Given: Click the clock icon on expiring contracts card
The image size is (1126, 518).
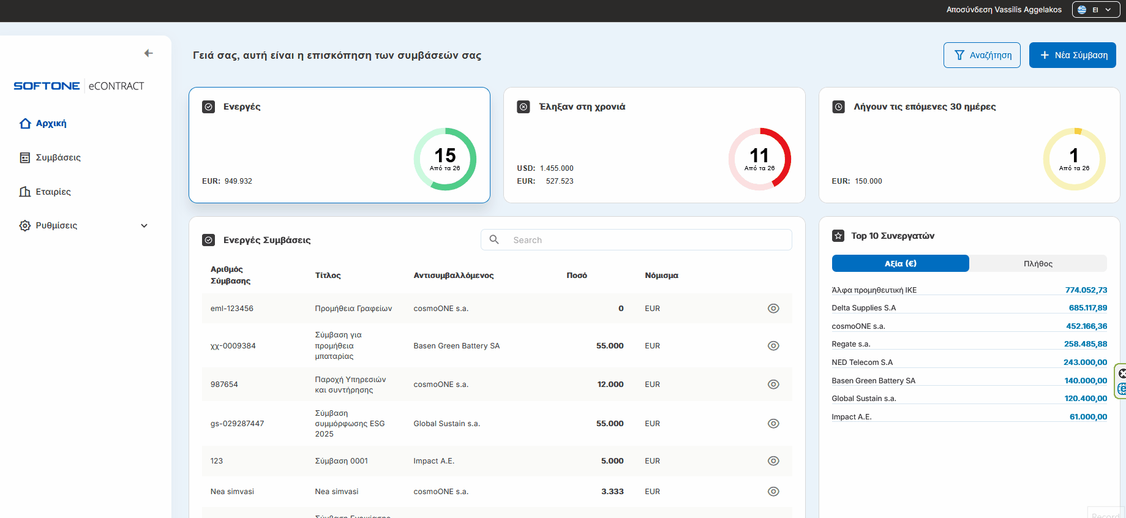Looking at the screenshot, I should (x=838, y=107).
